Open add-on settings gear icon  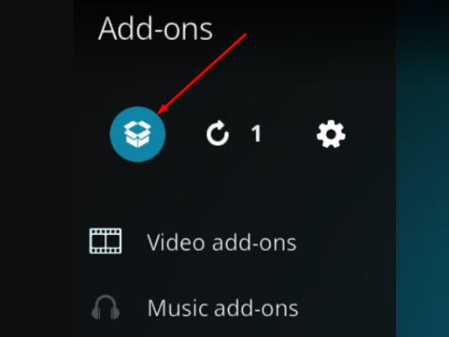(x=331, y=134)
